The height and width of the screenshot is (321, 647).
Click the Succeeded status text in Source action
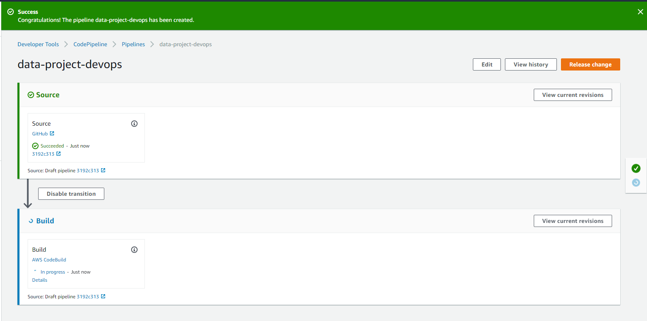coord(52,146)
